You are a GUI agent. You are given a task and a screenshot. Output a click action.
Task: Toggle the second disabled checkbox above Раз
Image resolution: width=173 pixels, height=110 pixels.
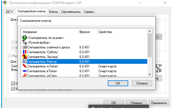pyautogui.click(x=13, y=48)
